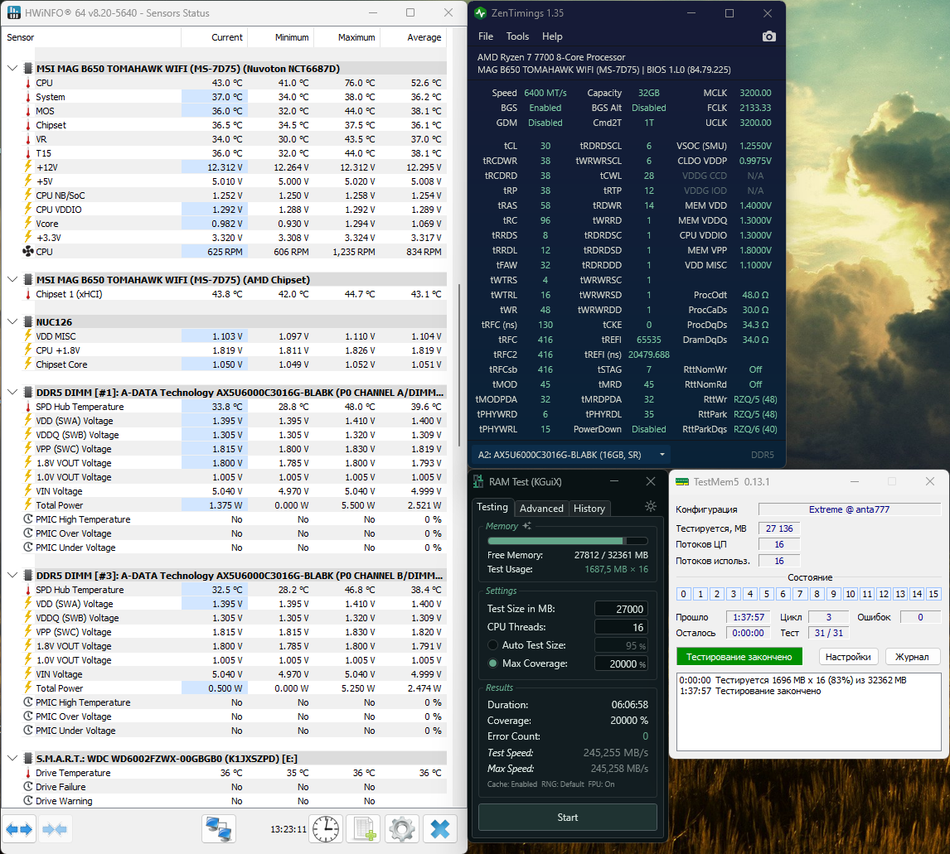Click the lightning icon beside Chipset Core
This screenshot has width=950, height=854.
coord(28,364)
